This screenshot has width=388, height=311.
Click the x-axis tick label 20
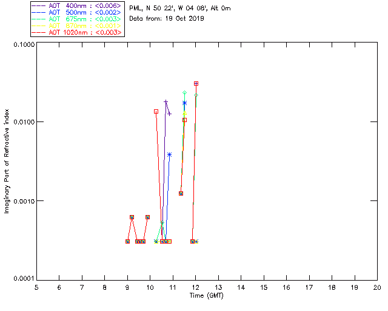click(x=377, y=287)
